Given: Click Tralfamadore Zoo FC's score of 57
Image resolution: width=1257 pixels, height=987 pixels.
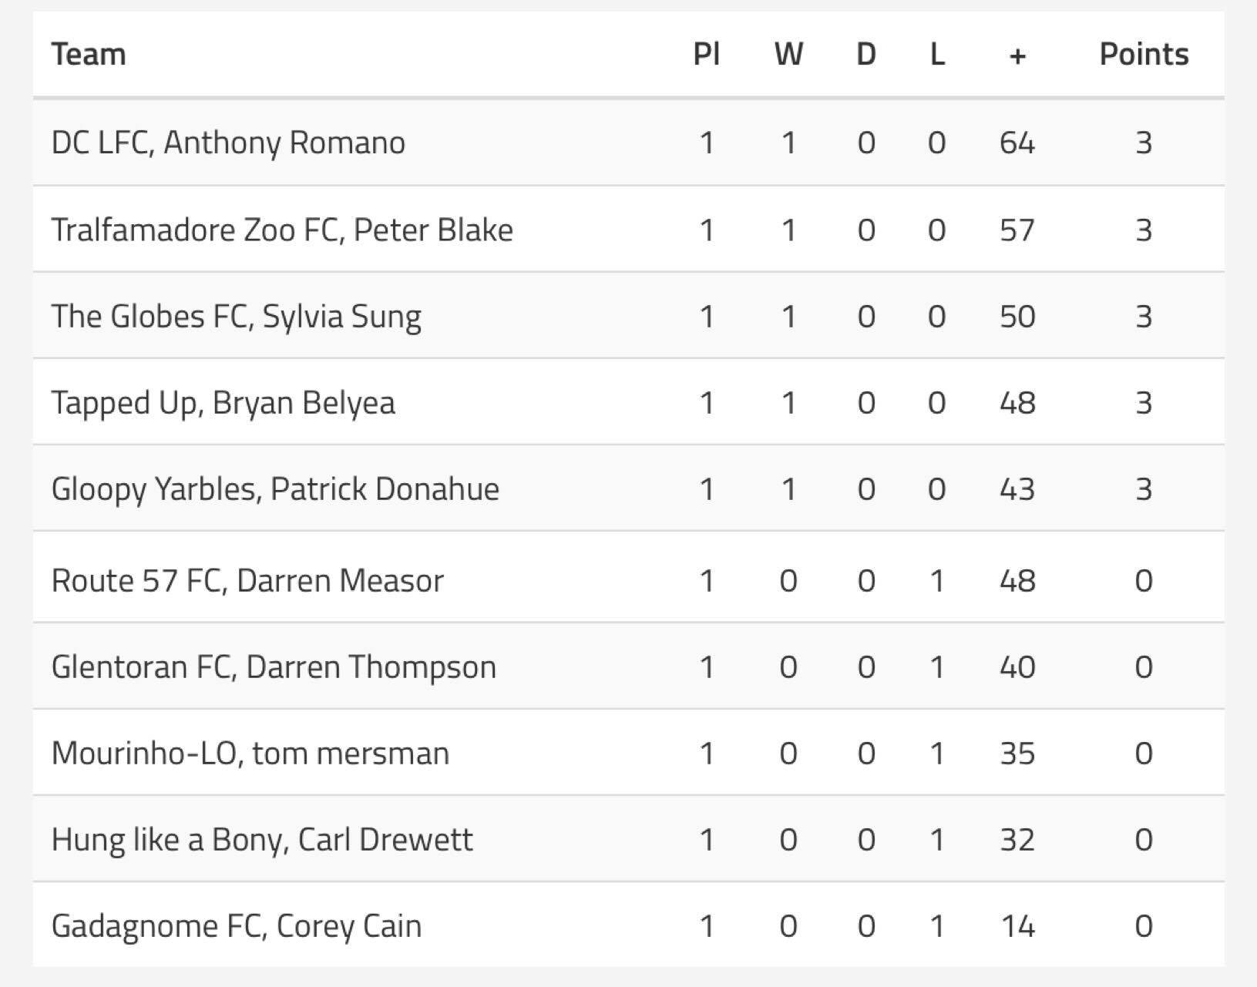Looking at the screenshot, I should [x=1017, y=230].
